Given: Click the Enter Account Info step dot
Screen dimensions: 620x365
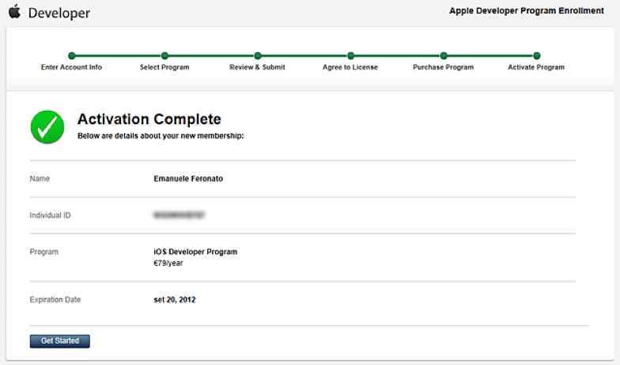Looking at the screenshot, I should pos(72,56).
